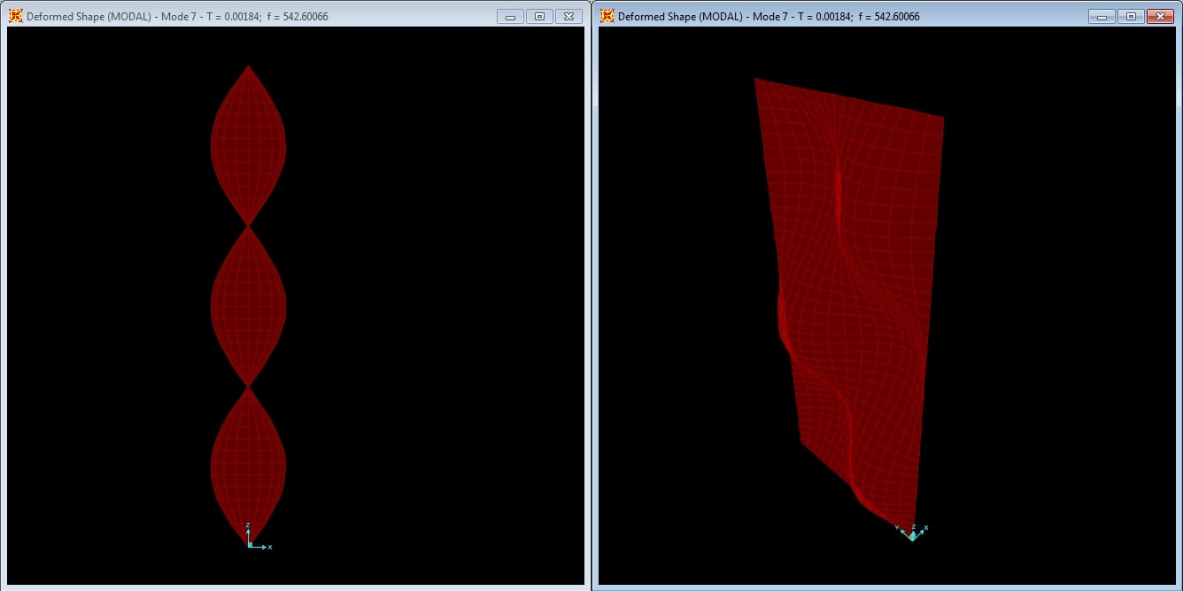Click the top-left corner of the 3D mesh
Screen dimensions: 1183x591
point(756,80)
